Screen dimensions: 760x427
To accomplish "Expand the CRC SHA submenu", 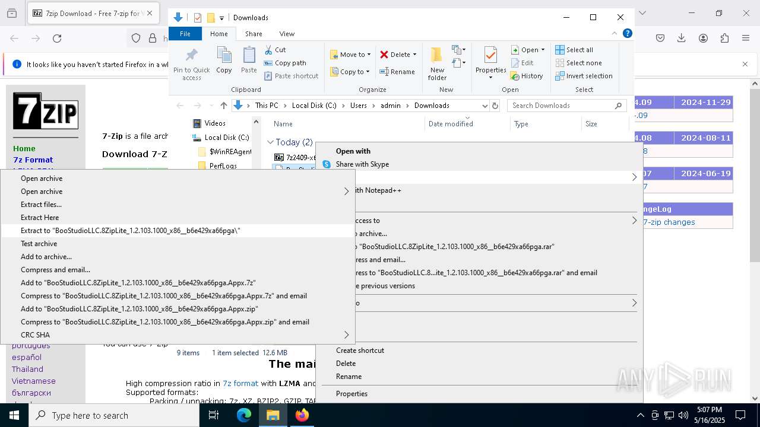I will [178, 335].
